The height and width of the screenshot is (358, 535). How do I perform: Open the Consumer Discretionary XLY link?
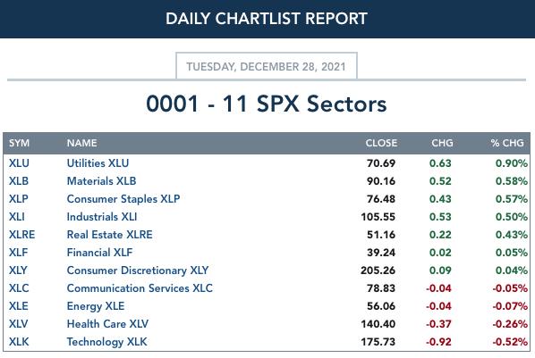(138, 271)
